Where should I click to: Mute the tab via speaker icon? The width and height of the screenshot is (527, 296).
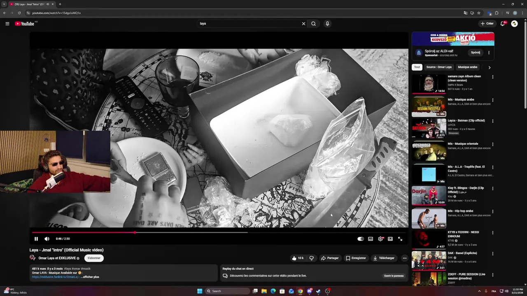pyautogui.click(x=48, y=4)
